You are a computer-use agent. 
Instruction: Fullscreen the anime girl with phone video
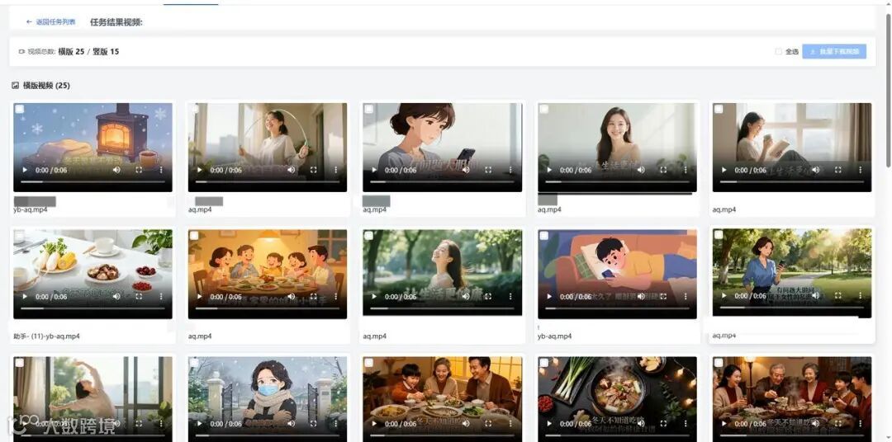488,170
